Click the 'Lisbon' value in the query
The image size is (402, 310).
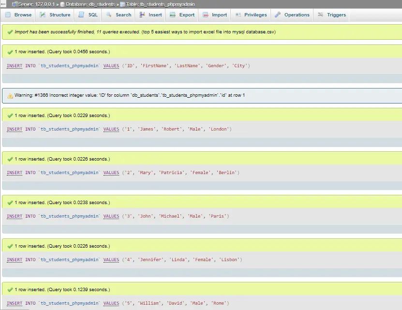pos(229,260)
